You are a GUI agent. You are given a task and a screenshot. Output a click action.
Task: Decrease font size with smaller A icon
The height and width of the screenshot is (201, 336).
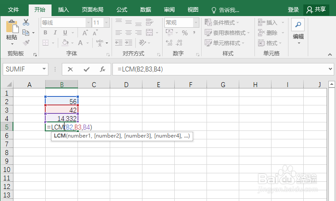tap(95, 33)
